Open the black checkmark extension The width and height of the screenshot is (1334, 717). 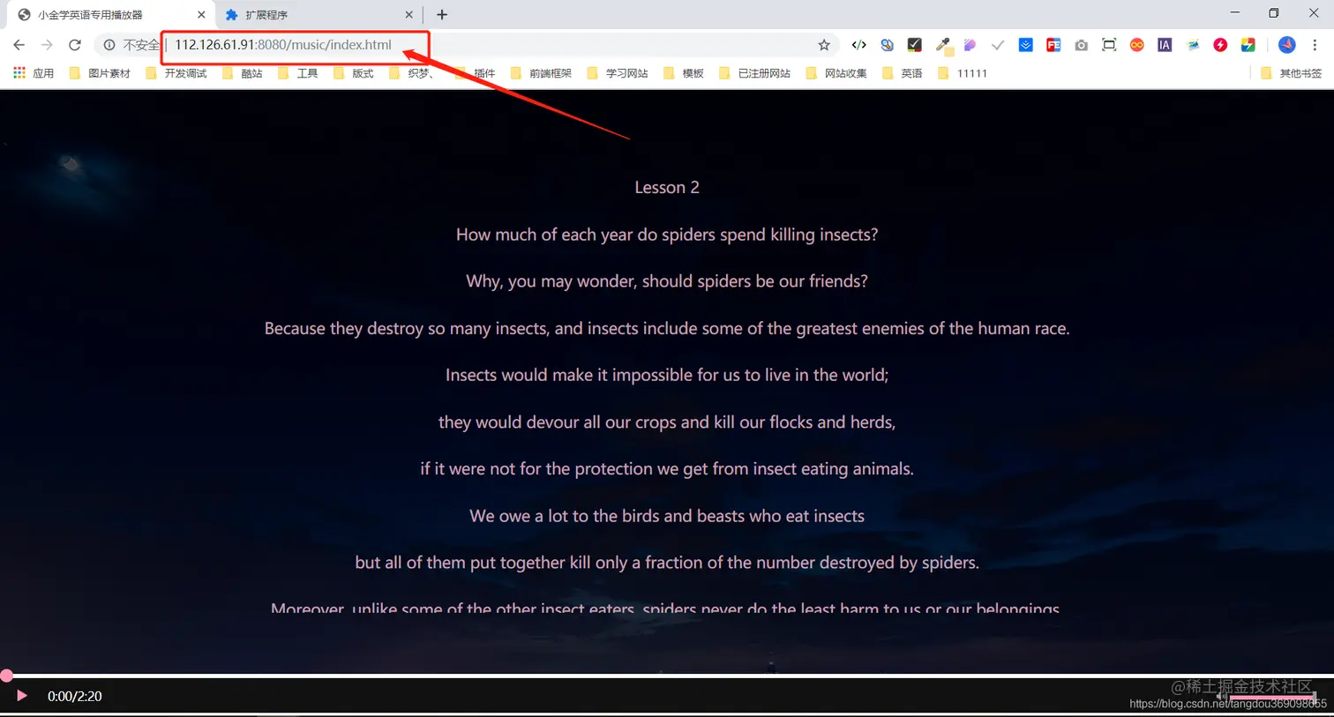(915, 45)
